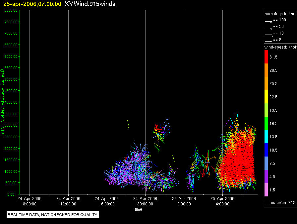Click the wind-speed: knots legend heading
The height and width of the screenshot is (224, 297).
click(281, 47)
